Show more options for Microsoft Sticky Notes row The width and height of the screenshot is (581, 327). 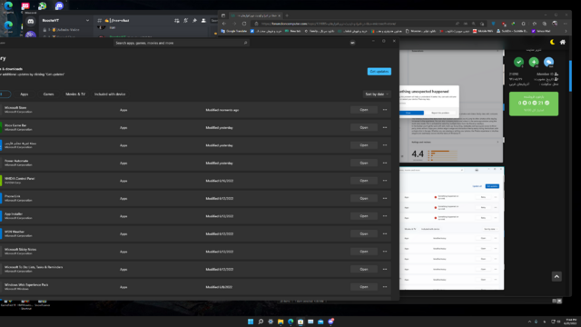(385, 252)
